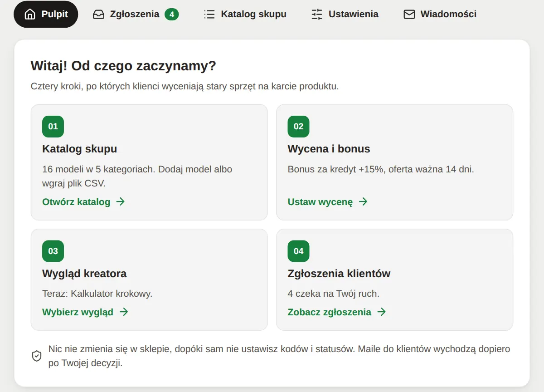Go to the Ustawienia tab
Image resolution: width=544 pixels, height=392 pixels.
click(x=345, y=14)
